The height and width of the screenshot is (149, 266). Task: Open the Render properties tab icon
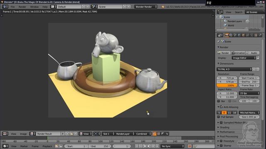pyautogui.click(x=227, y=35)
